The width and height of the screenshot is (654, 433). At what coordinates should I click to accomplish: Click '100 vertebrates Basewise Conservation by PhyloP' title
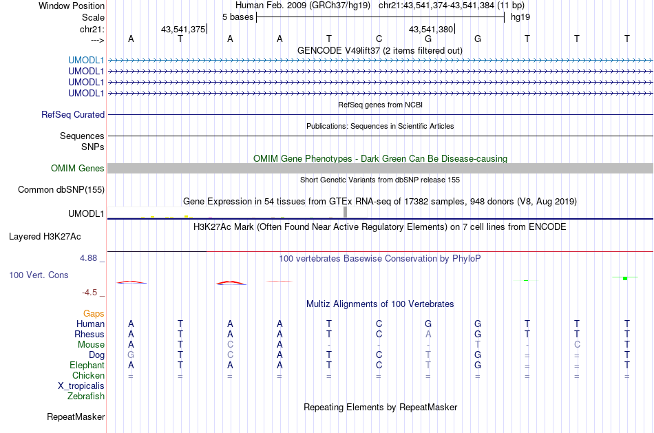point(380,259)
